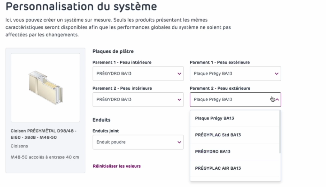Click the M48-50 accolés à entraxe description

point(45,157)
